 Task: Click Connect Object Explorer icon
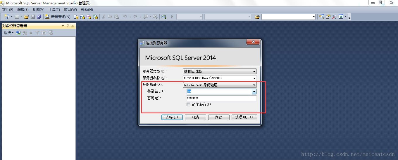pyautogui.click(x=18, y=33)
